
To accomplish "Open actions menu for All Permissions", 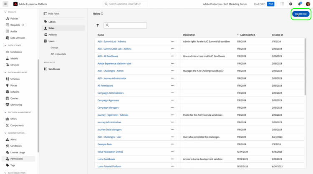I will 172,86.
